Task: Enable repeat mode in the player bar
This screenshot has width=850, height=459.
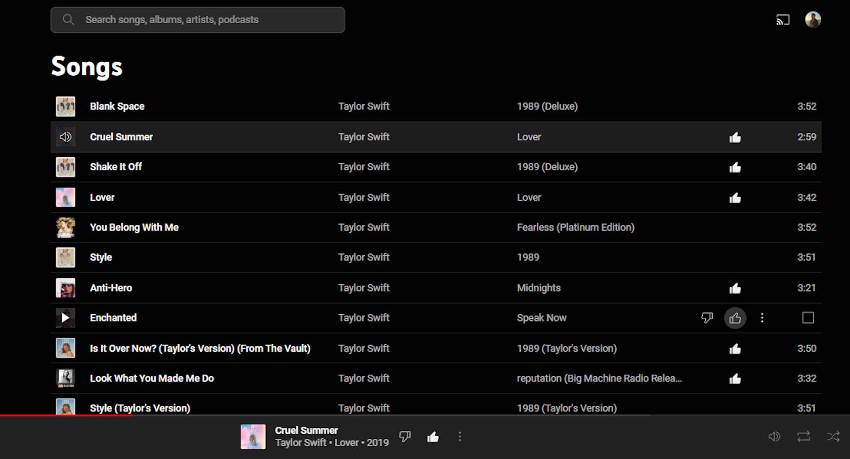Action: [802, 435]
